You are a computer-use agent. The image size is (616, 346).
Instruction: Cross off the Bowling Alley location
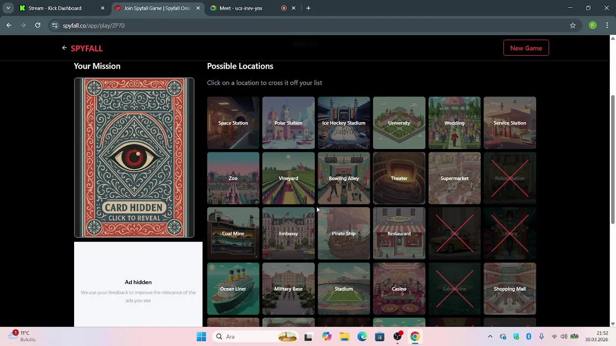[344, 178]
